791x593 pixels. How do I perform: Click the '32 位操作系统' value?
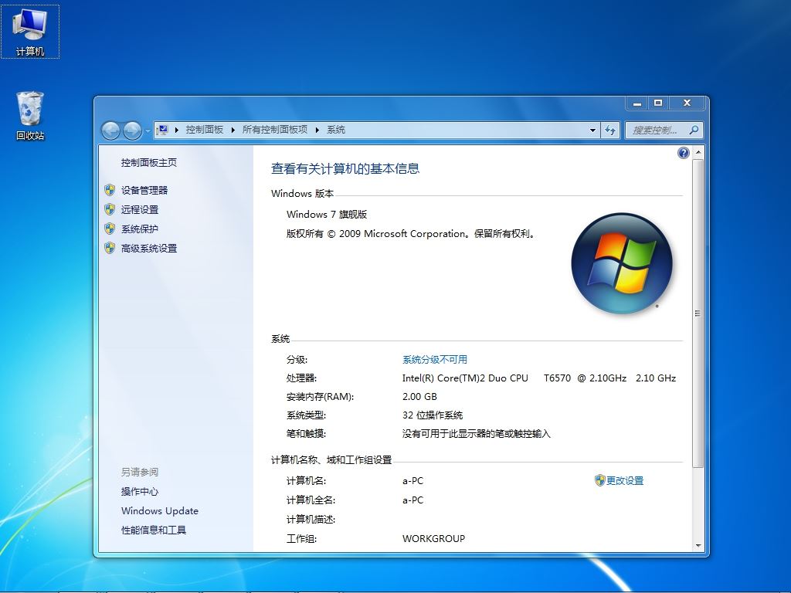[433, 415]
